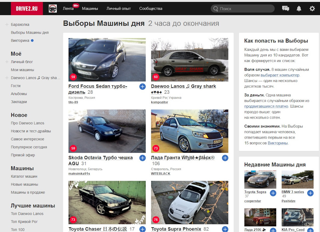Follow the выбирает компьютер link
320x232 pixels.
tap(280, 75)
